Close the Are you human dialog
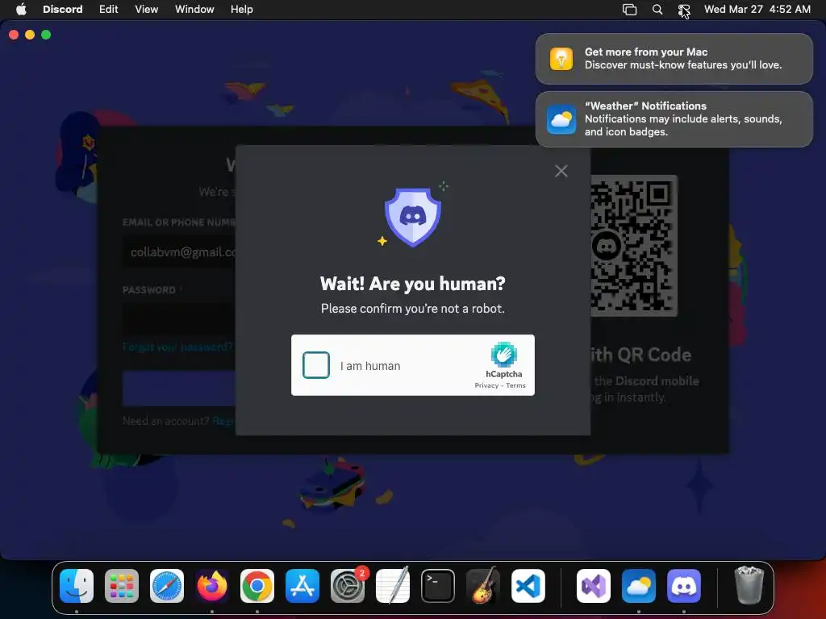 coord(561,171)
